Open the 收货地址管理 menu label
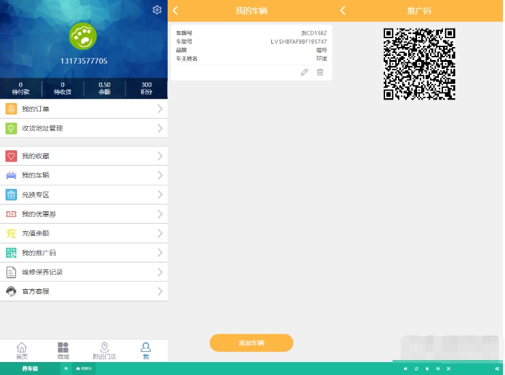 coord(42,128)
